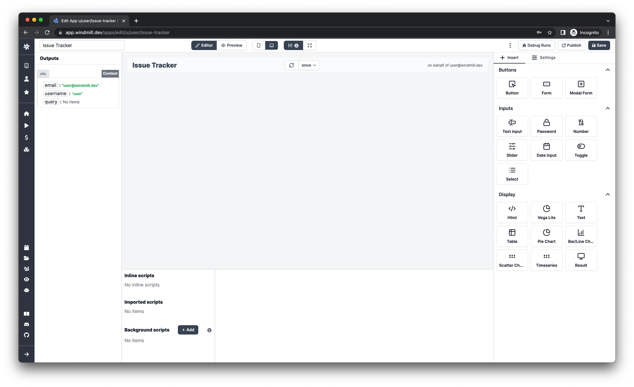Insert a Pie Chart display component
Screen dimensions: 634x387
coord(547,236)
